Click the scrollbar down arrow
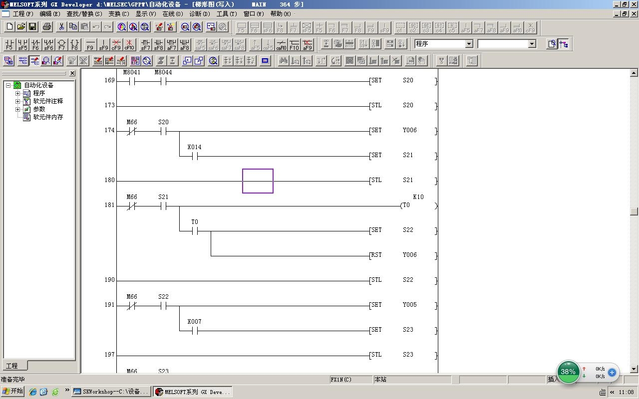The height and width of the screenshot is (399, 639). (x=634, y=369)
